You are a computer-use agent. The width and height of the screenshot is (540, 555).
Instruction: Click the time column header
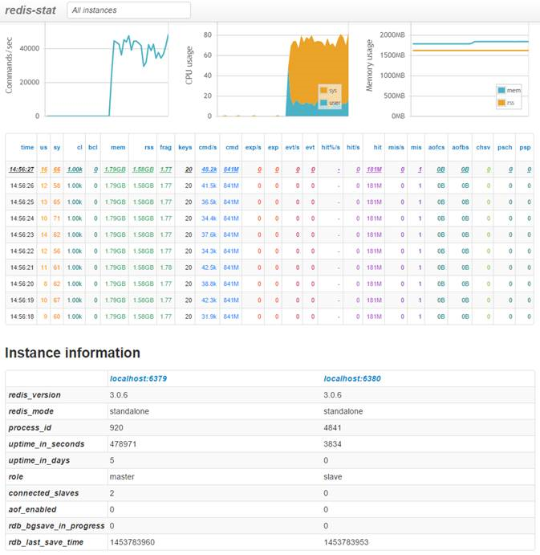[27, 147]
